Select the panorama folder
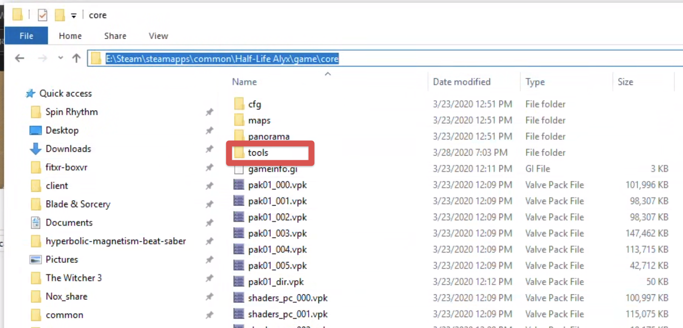The height and width of the screenshot is (328, 683). pyautogui.click(x=269, y=136)
